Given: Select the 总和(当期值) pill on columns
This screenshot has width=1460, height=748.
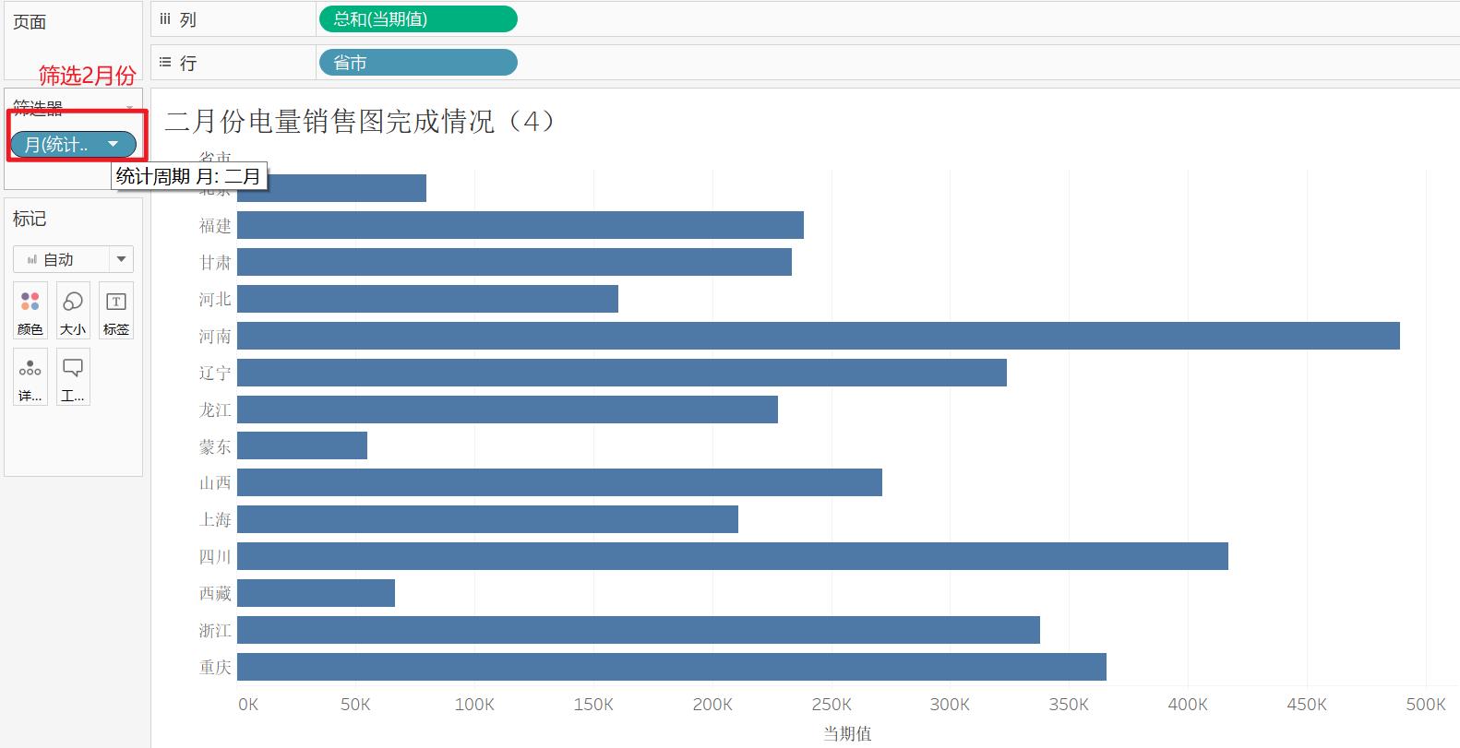Looking at the screenshot, I should click(418, 18).
